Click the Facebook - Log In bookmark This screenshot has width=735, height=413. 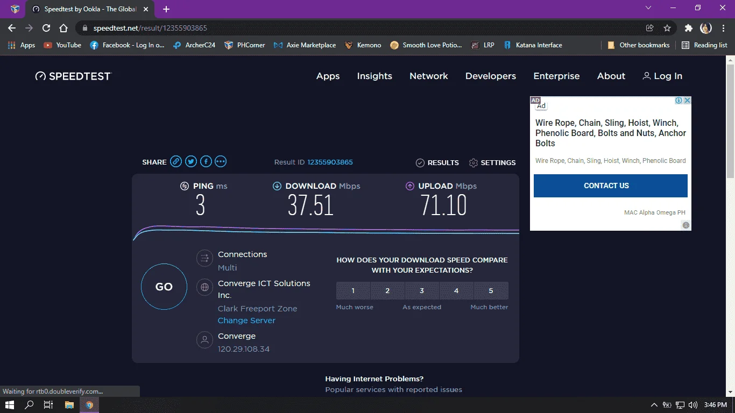coord(127,45)
